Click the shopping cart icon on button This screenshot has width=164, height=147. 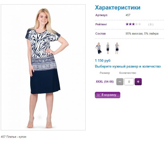click(x=98, y=95)
